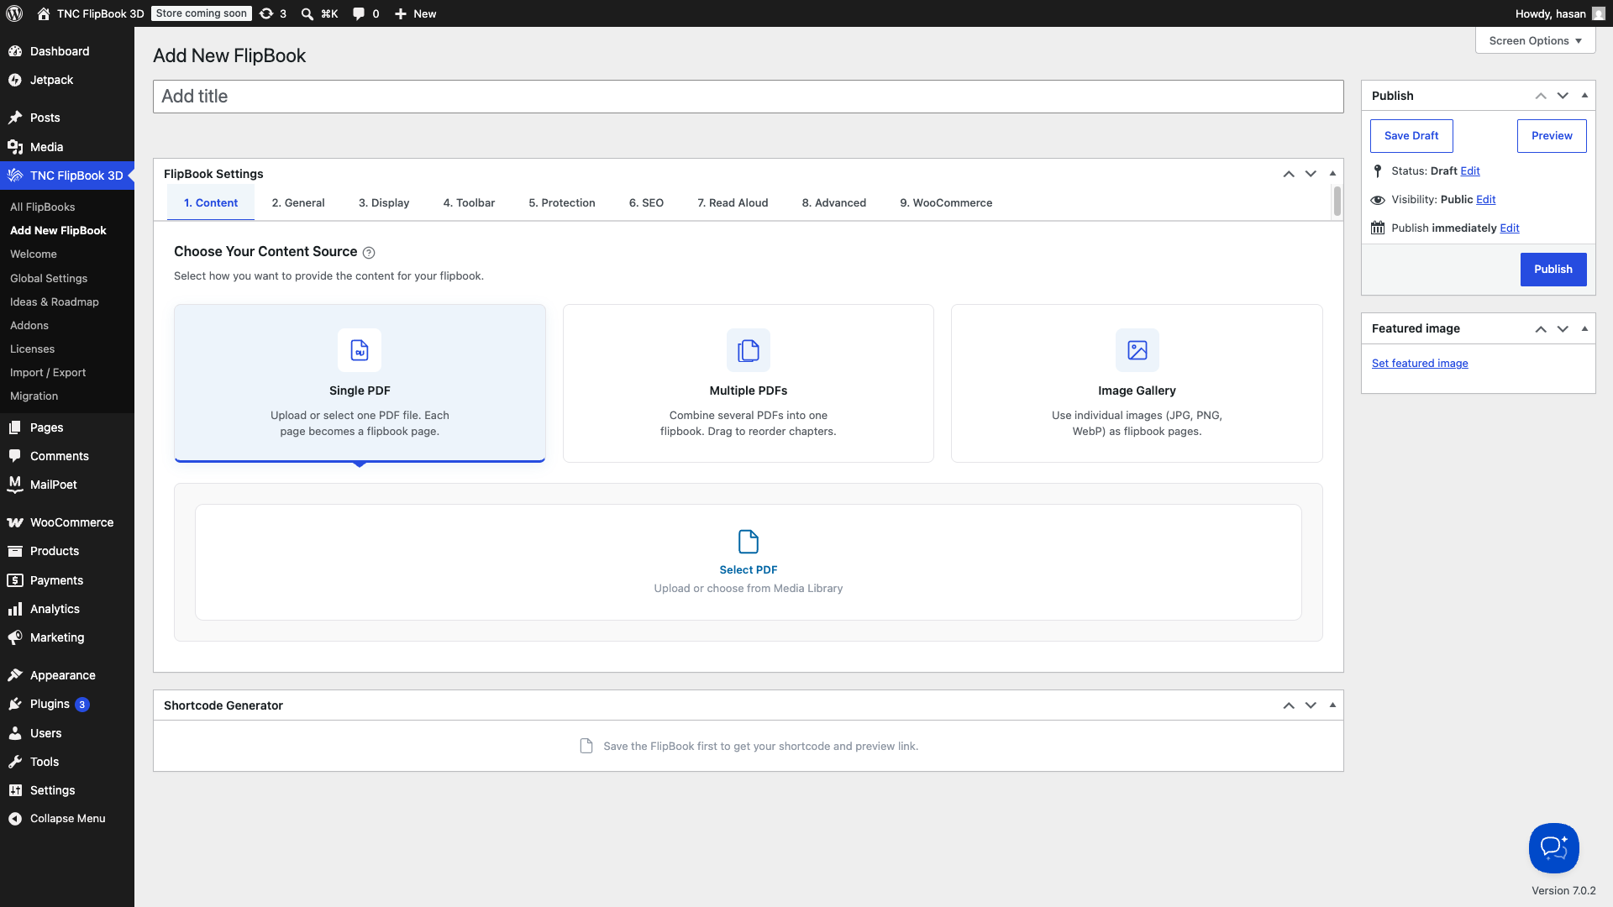
Task: Open the search icon in admin bar
Action: [307, 13]
